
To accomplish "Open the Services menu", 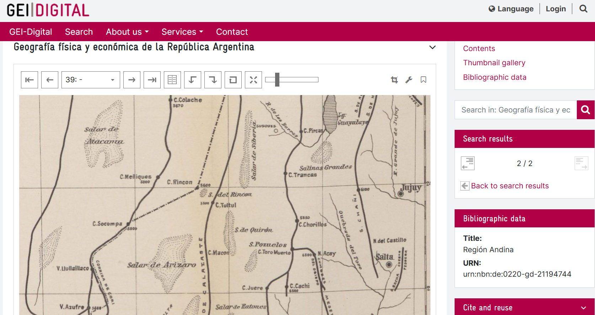I will coord(182,32).
